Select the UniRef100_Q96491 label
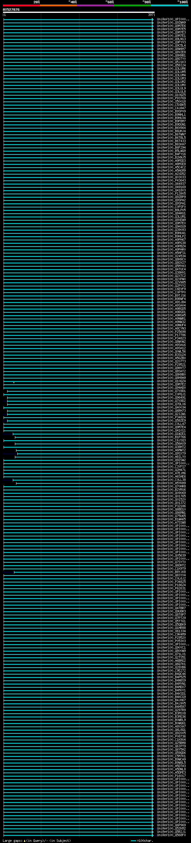The height and width of the screenshot is (843, 191). [171, 397]
